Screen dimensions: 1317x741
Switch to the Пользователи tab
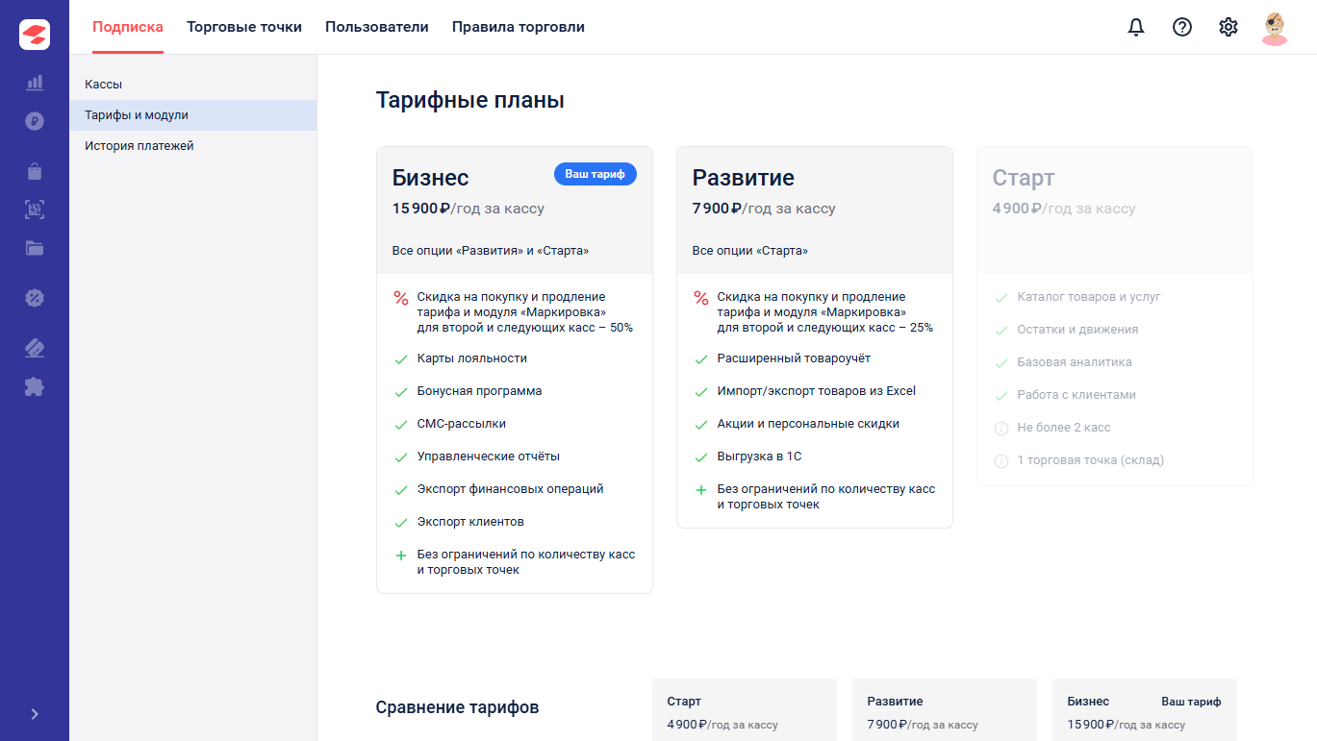point(377,27)
